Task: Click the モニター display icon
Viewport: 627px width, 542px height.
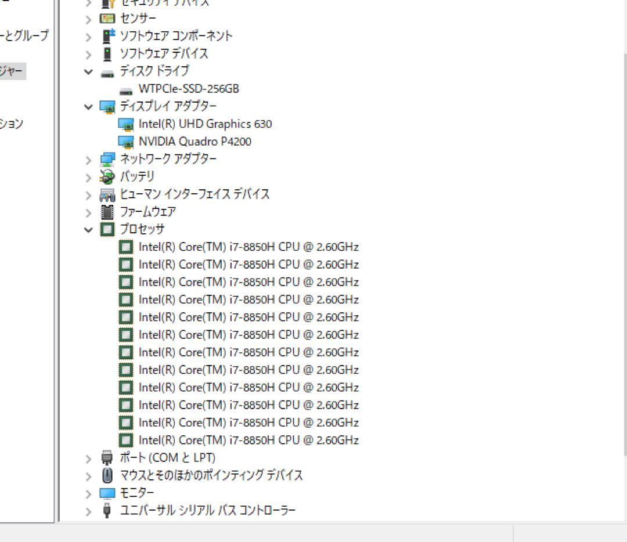Action: 106,492
